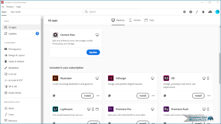Show notifications bell
221x124 pixels.
[x=203, y=12]
